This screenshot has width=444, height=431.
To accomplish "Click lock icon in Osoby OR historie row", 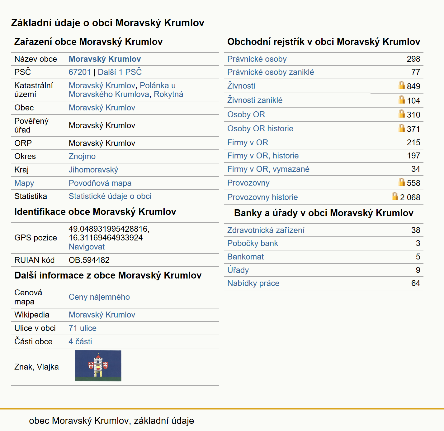I will [x=402, y=128].
